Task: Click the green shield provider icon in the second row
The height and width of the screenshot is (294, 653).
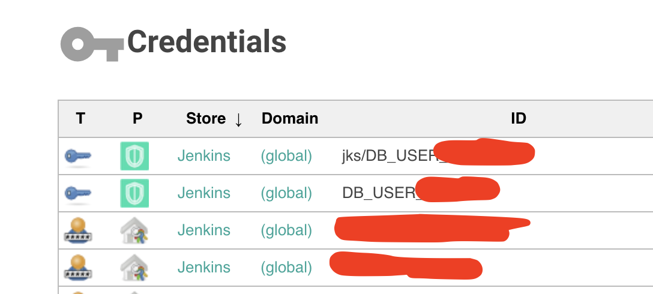Action: click(x=134, y=193)
